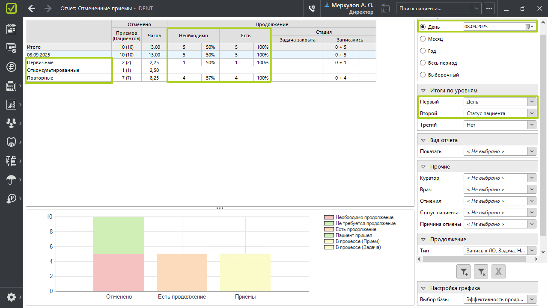Screen dimensions: 548x308
Task: Select the Год period radio button
Action: click(x=423, y=51)
